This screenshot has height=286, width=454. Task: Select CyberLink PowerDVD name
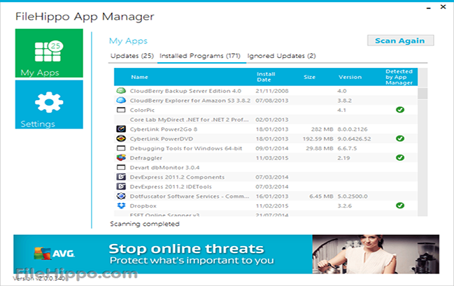[162, 138]
